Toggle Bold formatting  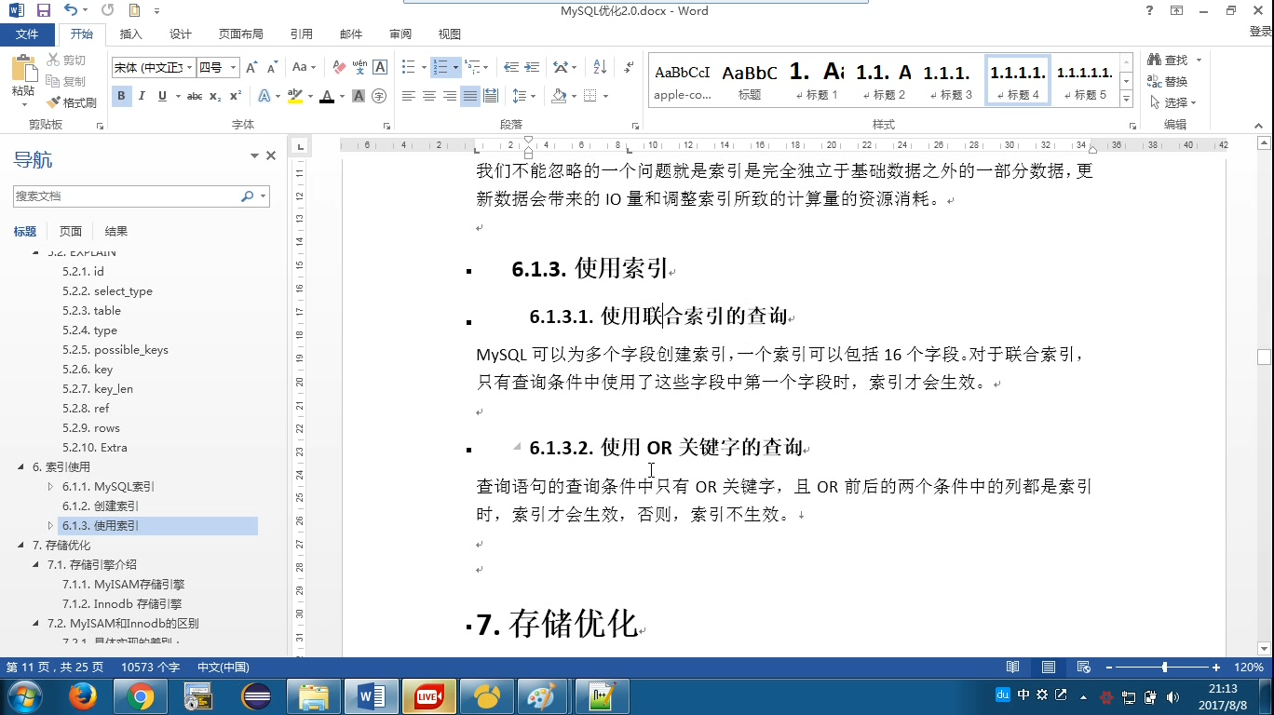(121, 96)
